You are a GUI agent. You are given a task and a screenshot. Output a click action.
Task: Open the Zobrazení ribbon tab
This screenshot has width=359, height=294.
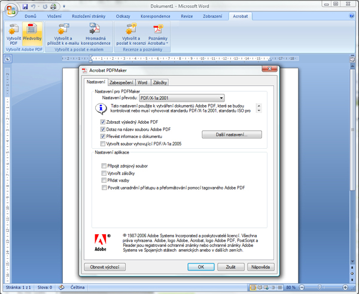[x=212, y=16]
